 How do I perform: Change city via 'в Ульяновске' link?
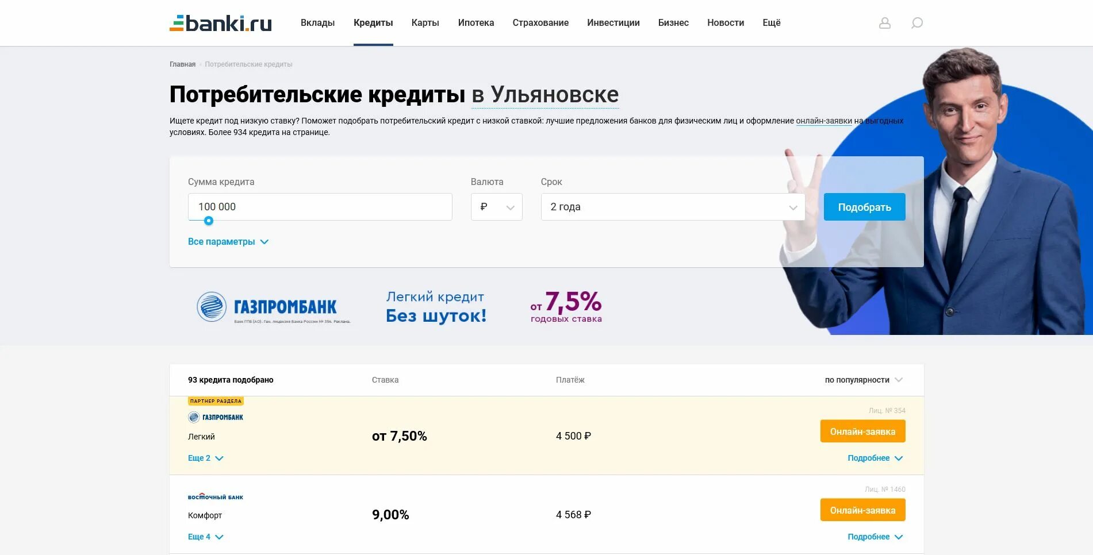pos(545,95)
